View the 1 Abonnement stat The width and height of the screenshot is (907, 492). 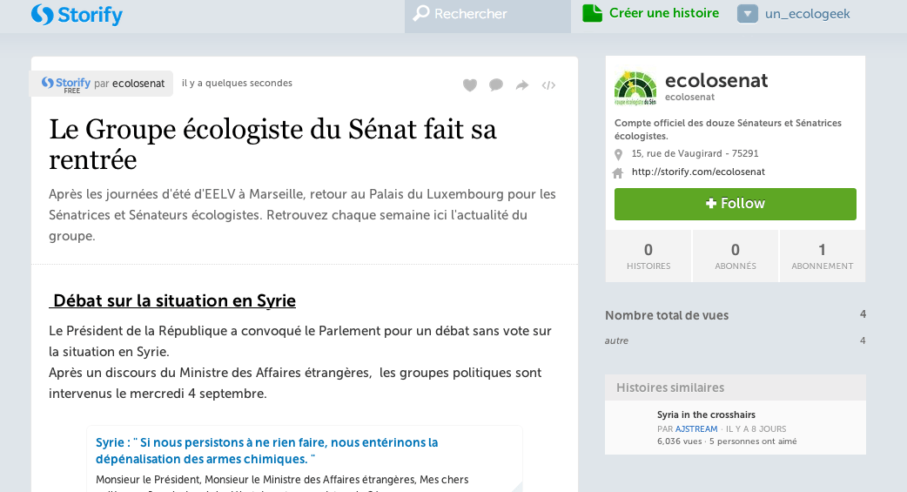pos(823,256)
